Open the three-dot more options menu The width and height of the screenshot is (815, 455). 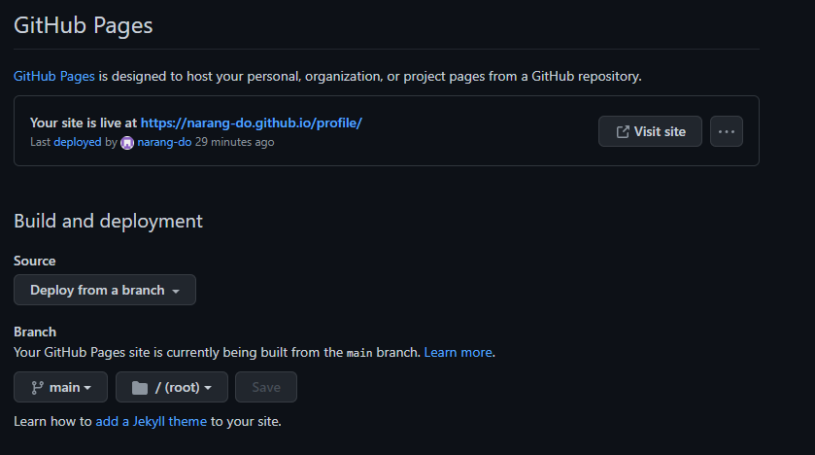point(727,131)
